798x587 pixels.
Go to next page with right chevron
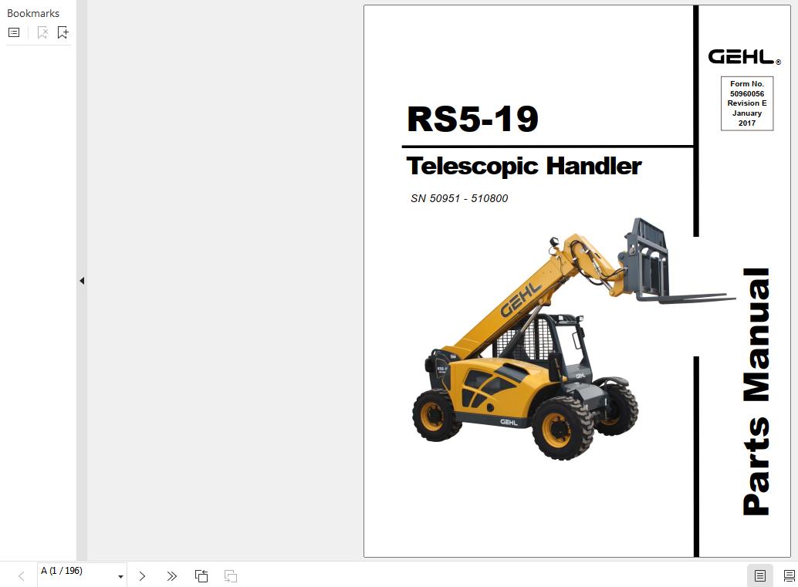click(x=143, y=576)
